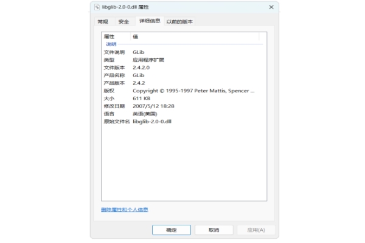Close the libglib-2.0-0.dll properties dialog
This screenshot has width=365, height=243.
tap(270, 7)
